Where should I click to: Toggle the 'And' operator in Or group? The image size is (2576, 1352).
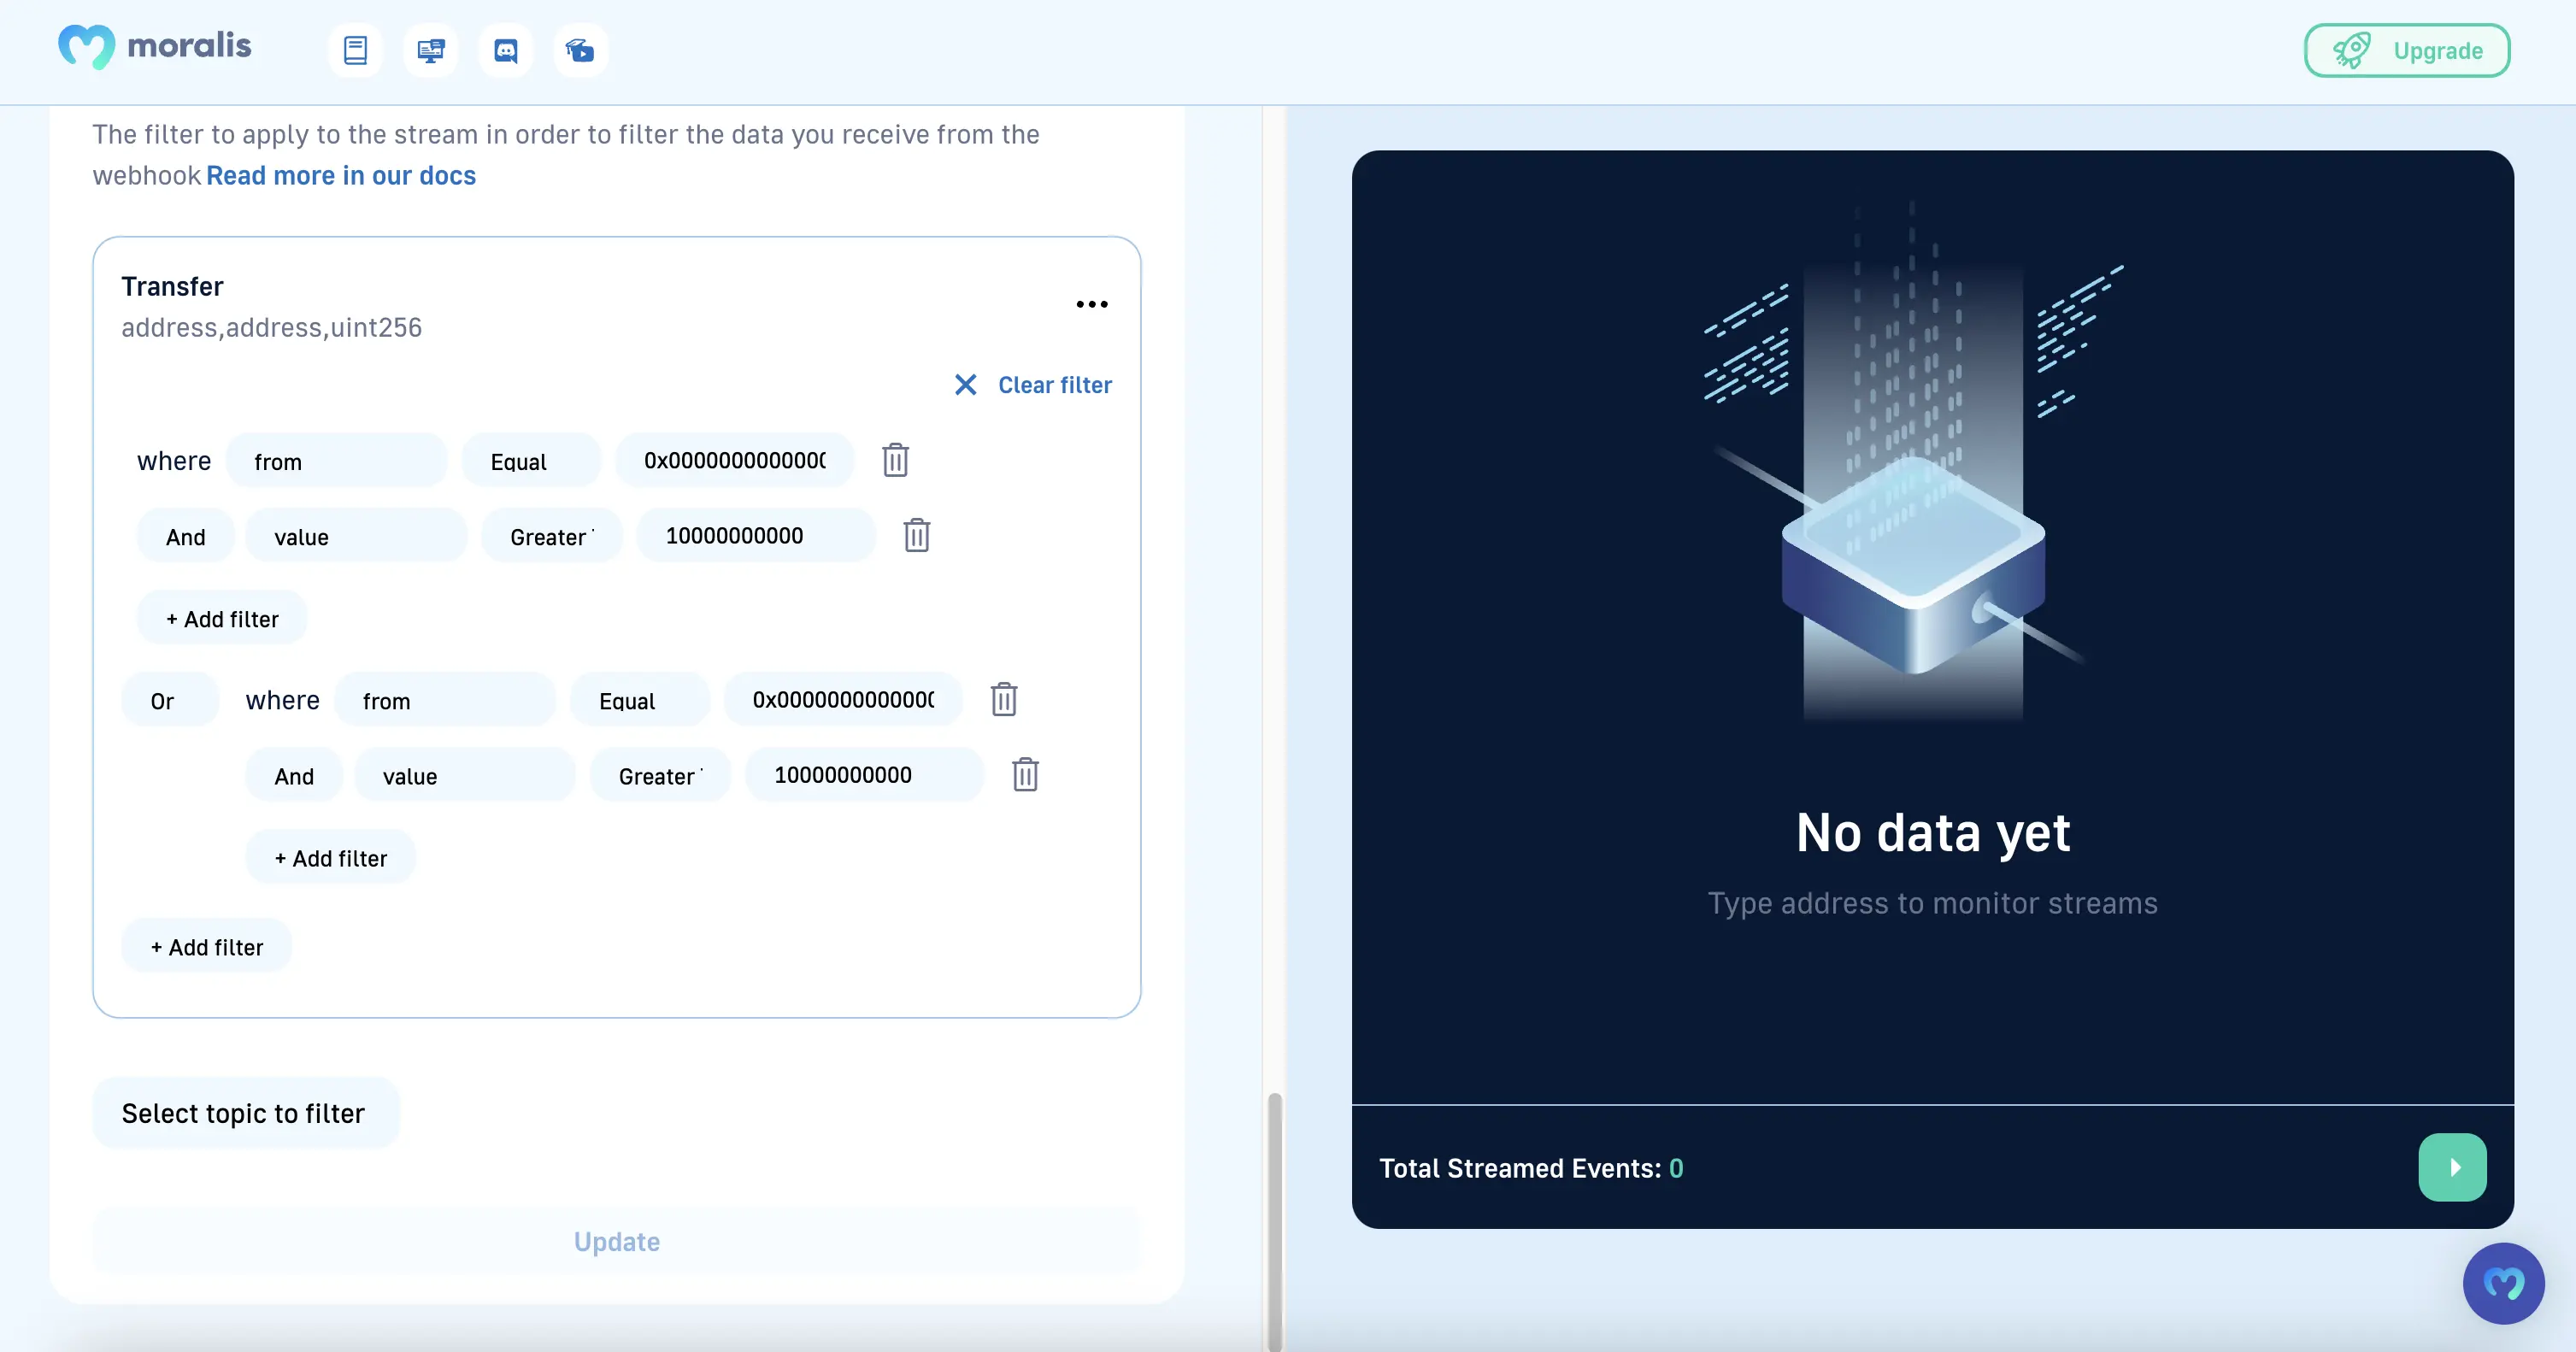[x=294, y=776]
